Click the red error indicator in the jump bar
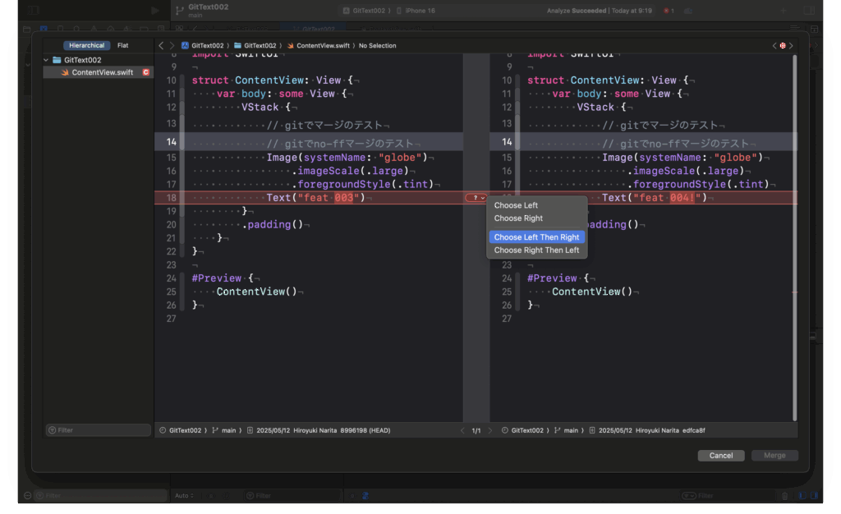This screenshot has height=514, width=841. tap(783, 45)
